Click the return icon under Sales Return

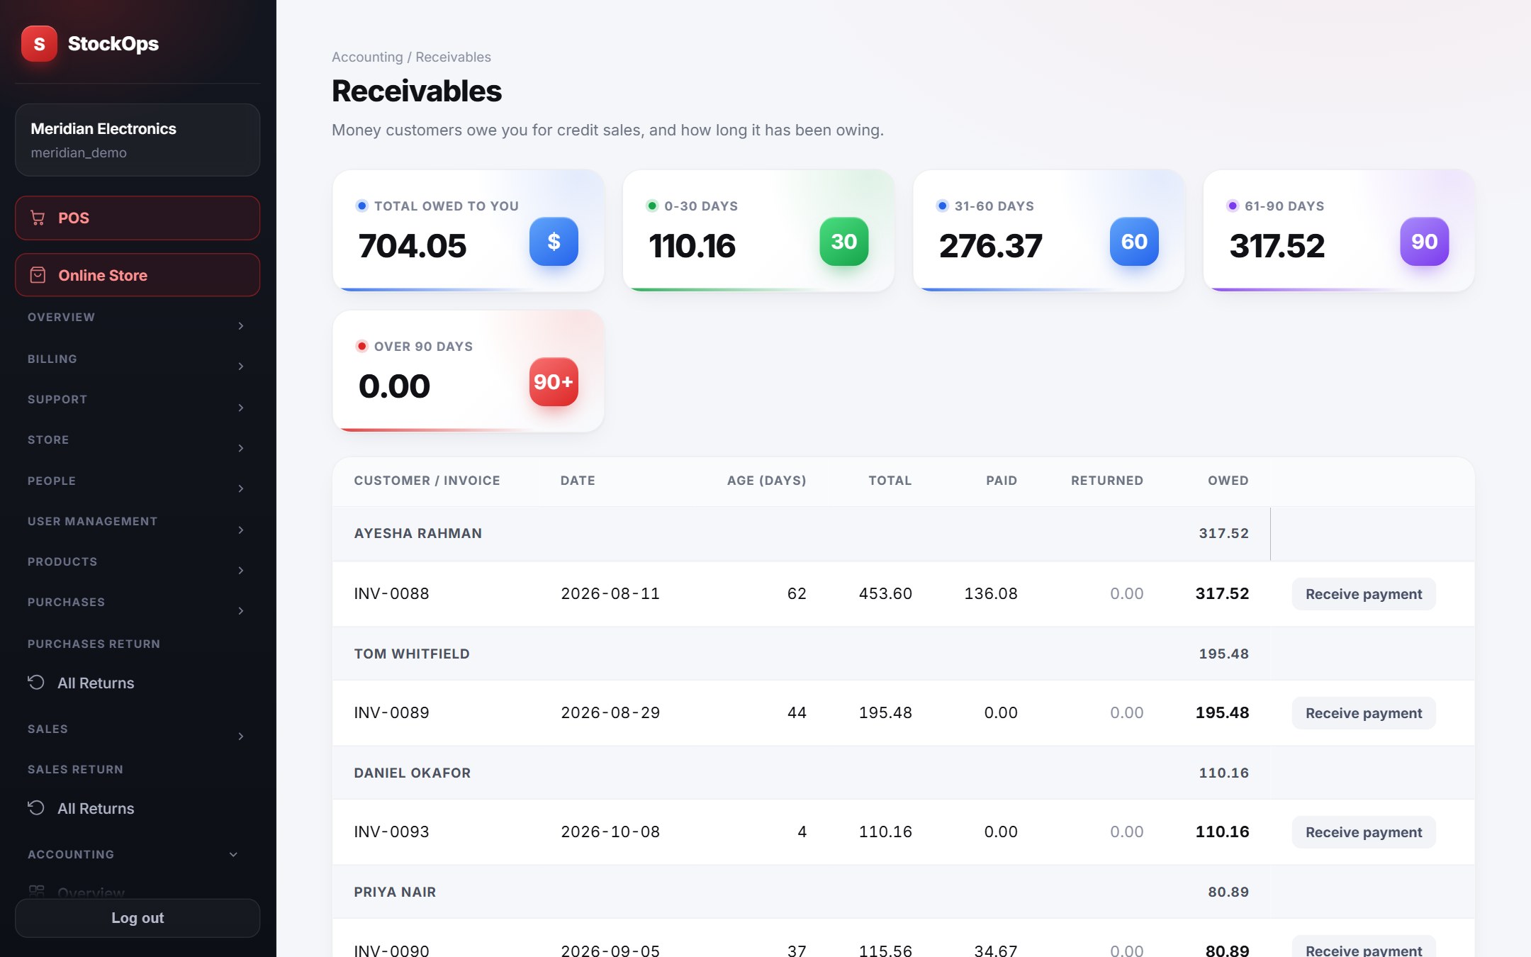(x=36, y=808)
